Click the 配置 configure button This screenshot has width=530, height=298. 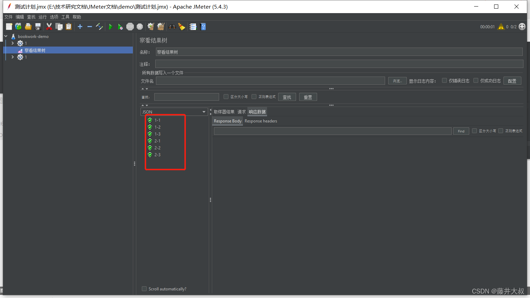click(x=512, y=81)
